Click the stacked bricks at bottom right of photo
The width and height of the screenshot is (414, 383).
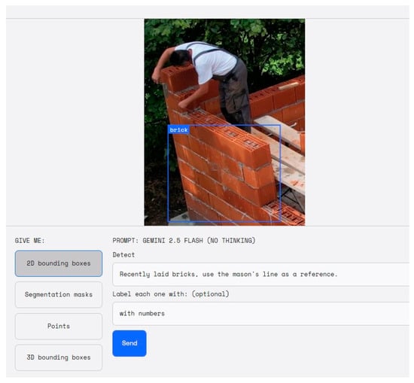pos(287,214)
